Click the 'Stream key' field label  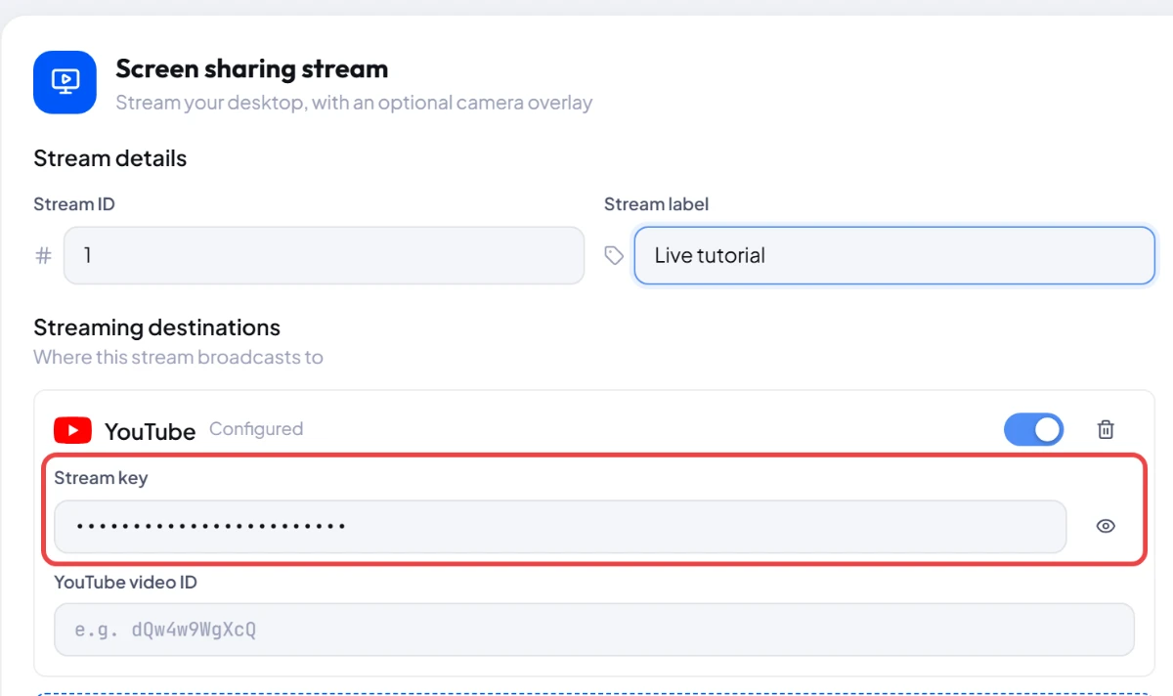[x=101, y=478]
